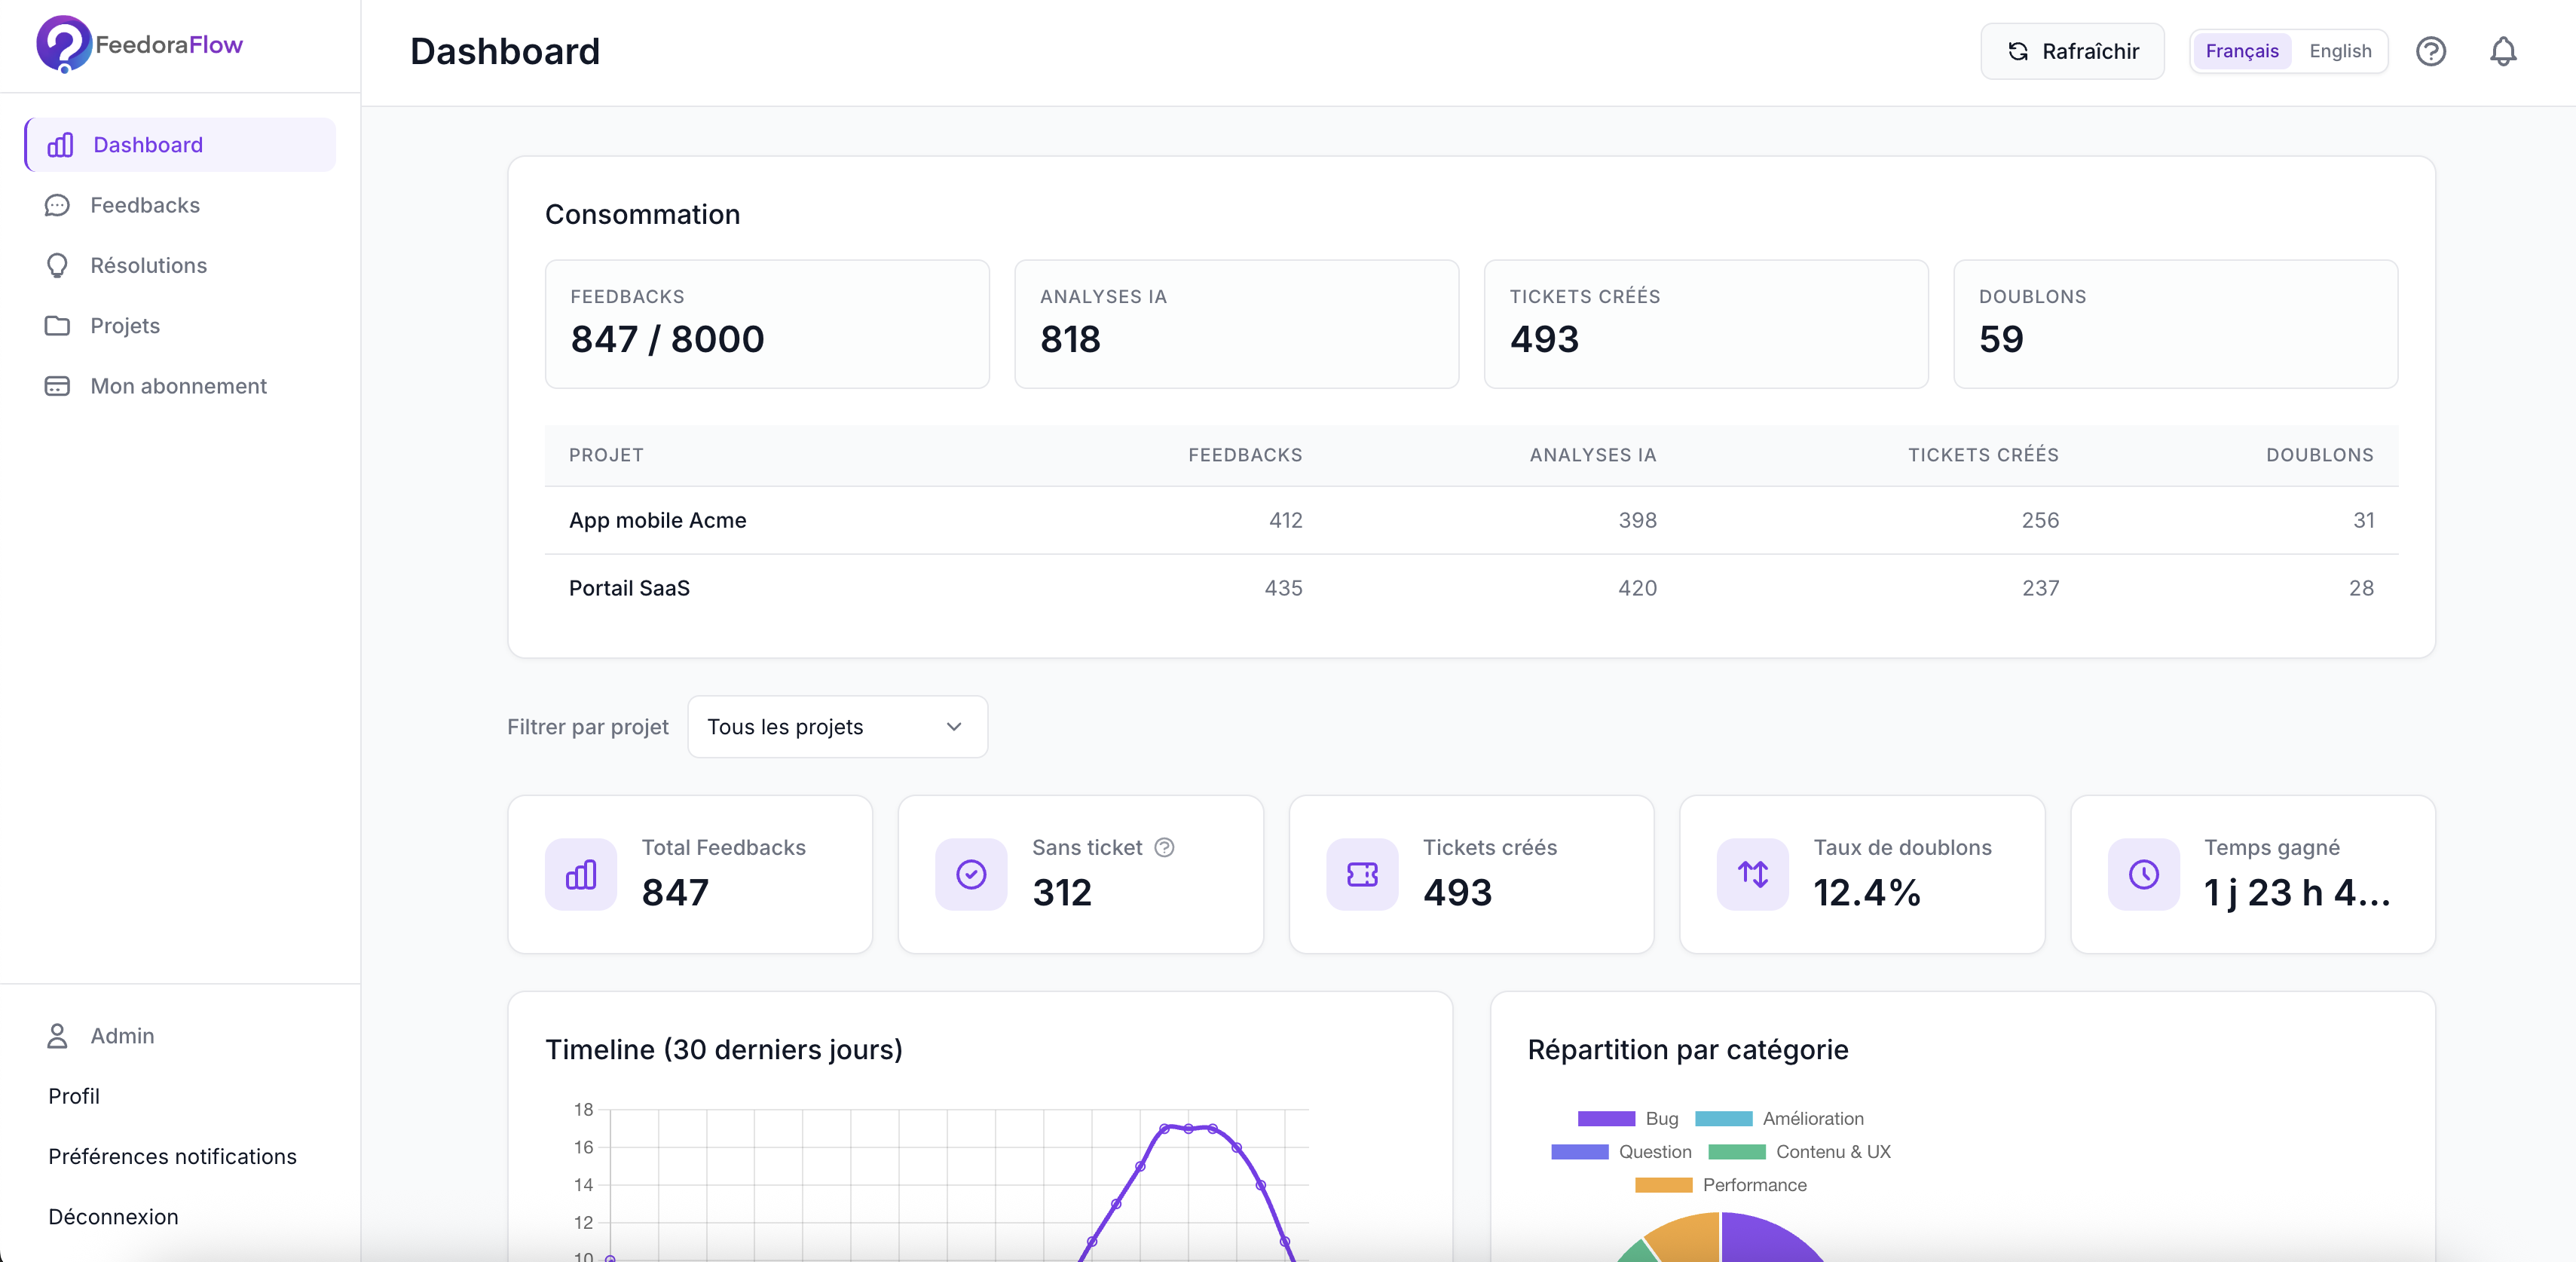Click the Résolutions lightbulb icon
2576x1262 pixels.
click(x=57, y=265)
